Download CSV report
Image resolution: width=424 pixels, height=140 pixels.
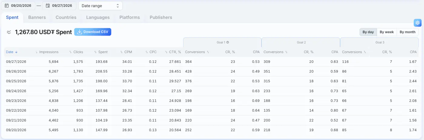pos(93,32)
